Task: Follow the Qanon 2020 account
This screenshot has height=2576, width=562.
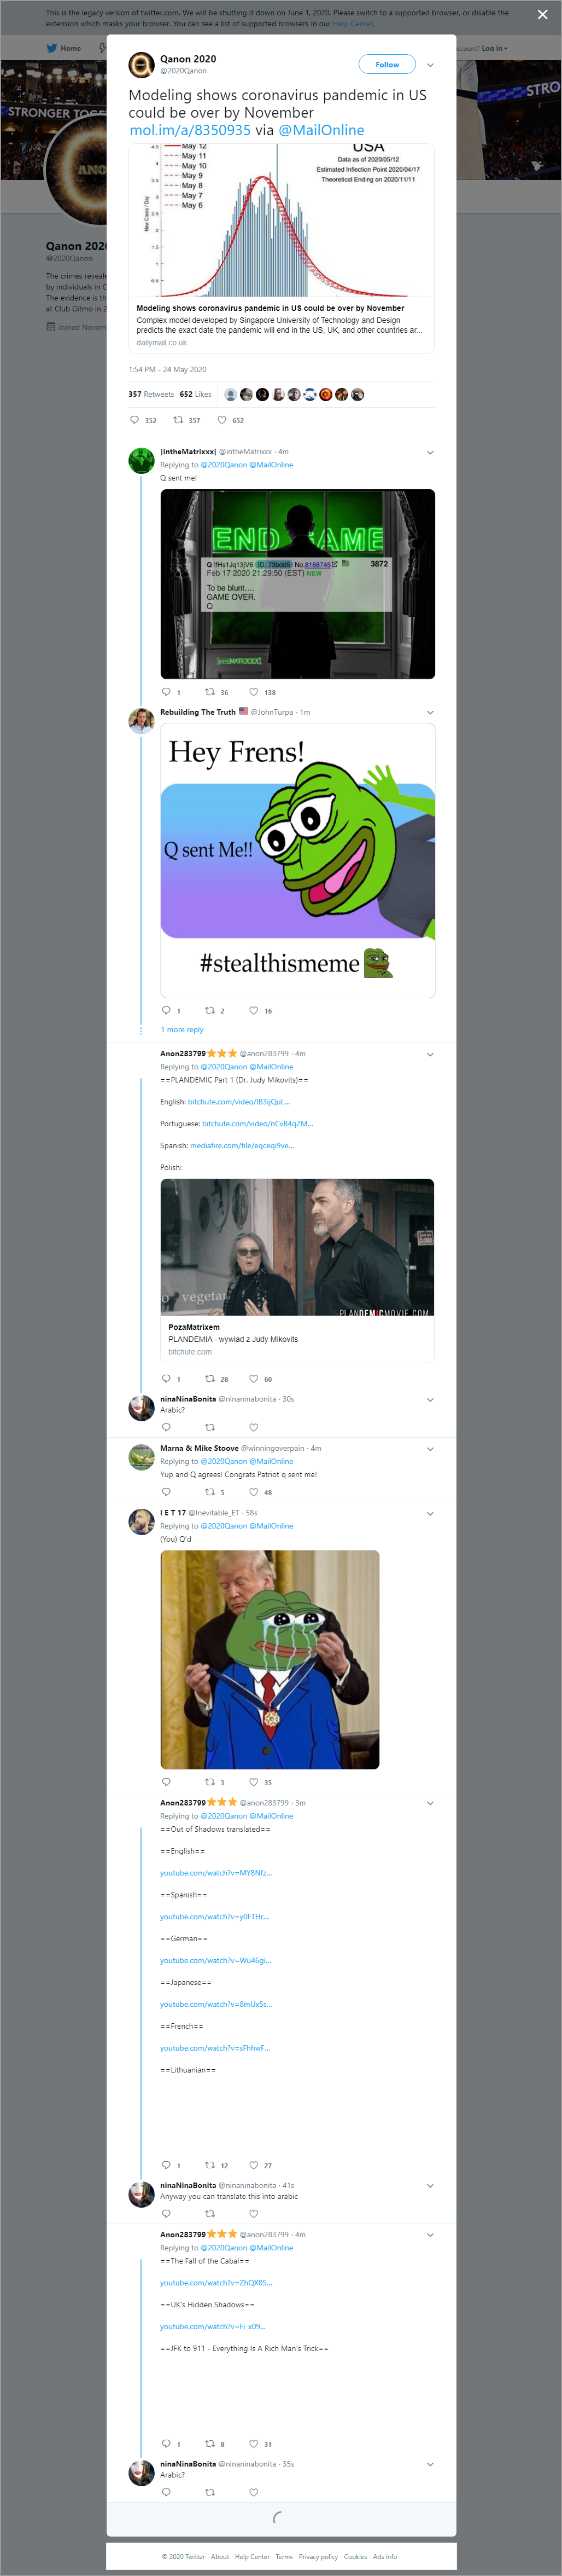Action: (387, 64)
